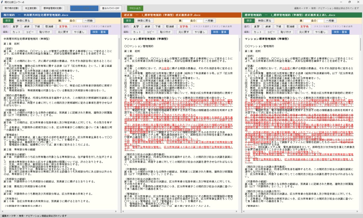The width and height of the screenshot is (363, 218).
Task: Click 元に戻す undo in the 標準管理規約 panel
Action: pyautogui.click(x=304, y=32)
